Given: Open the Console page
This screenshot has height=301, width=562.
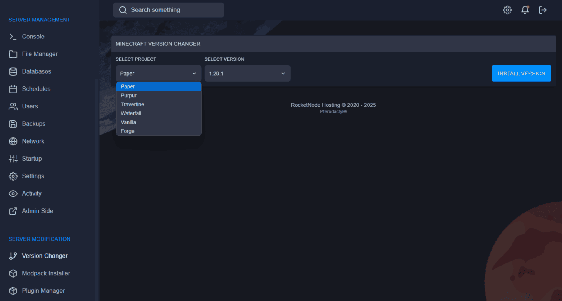Looking at the screenshot, I should [x=33, y=36].
